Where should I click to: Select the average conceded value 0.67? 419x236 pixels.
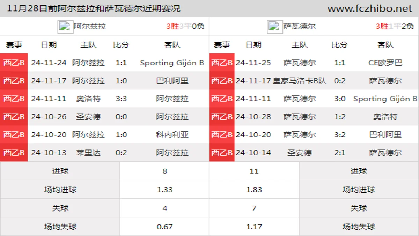165,227
